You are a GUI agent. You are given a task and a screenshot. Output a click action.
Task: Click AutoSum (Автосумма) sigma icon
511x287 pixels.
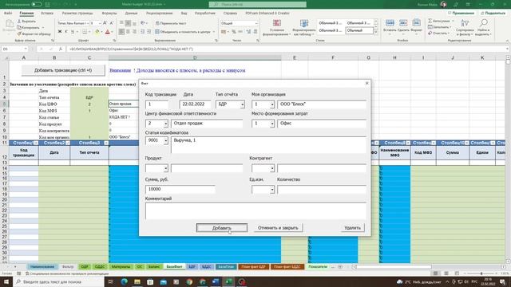point(430,21)
